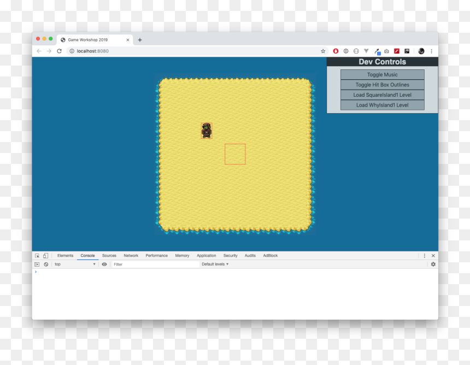Open the top context dropdown
This screenshot has width=470, height=365.
75,264
